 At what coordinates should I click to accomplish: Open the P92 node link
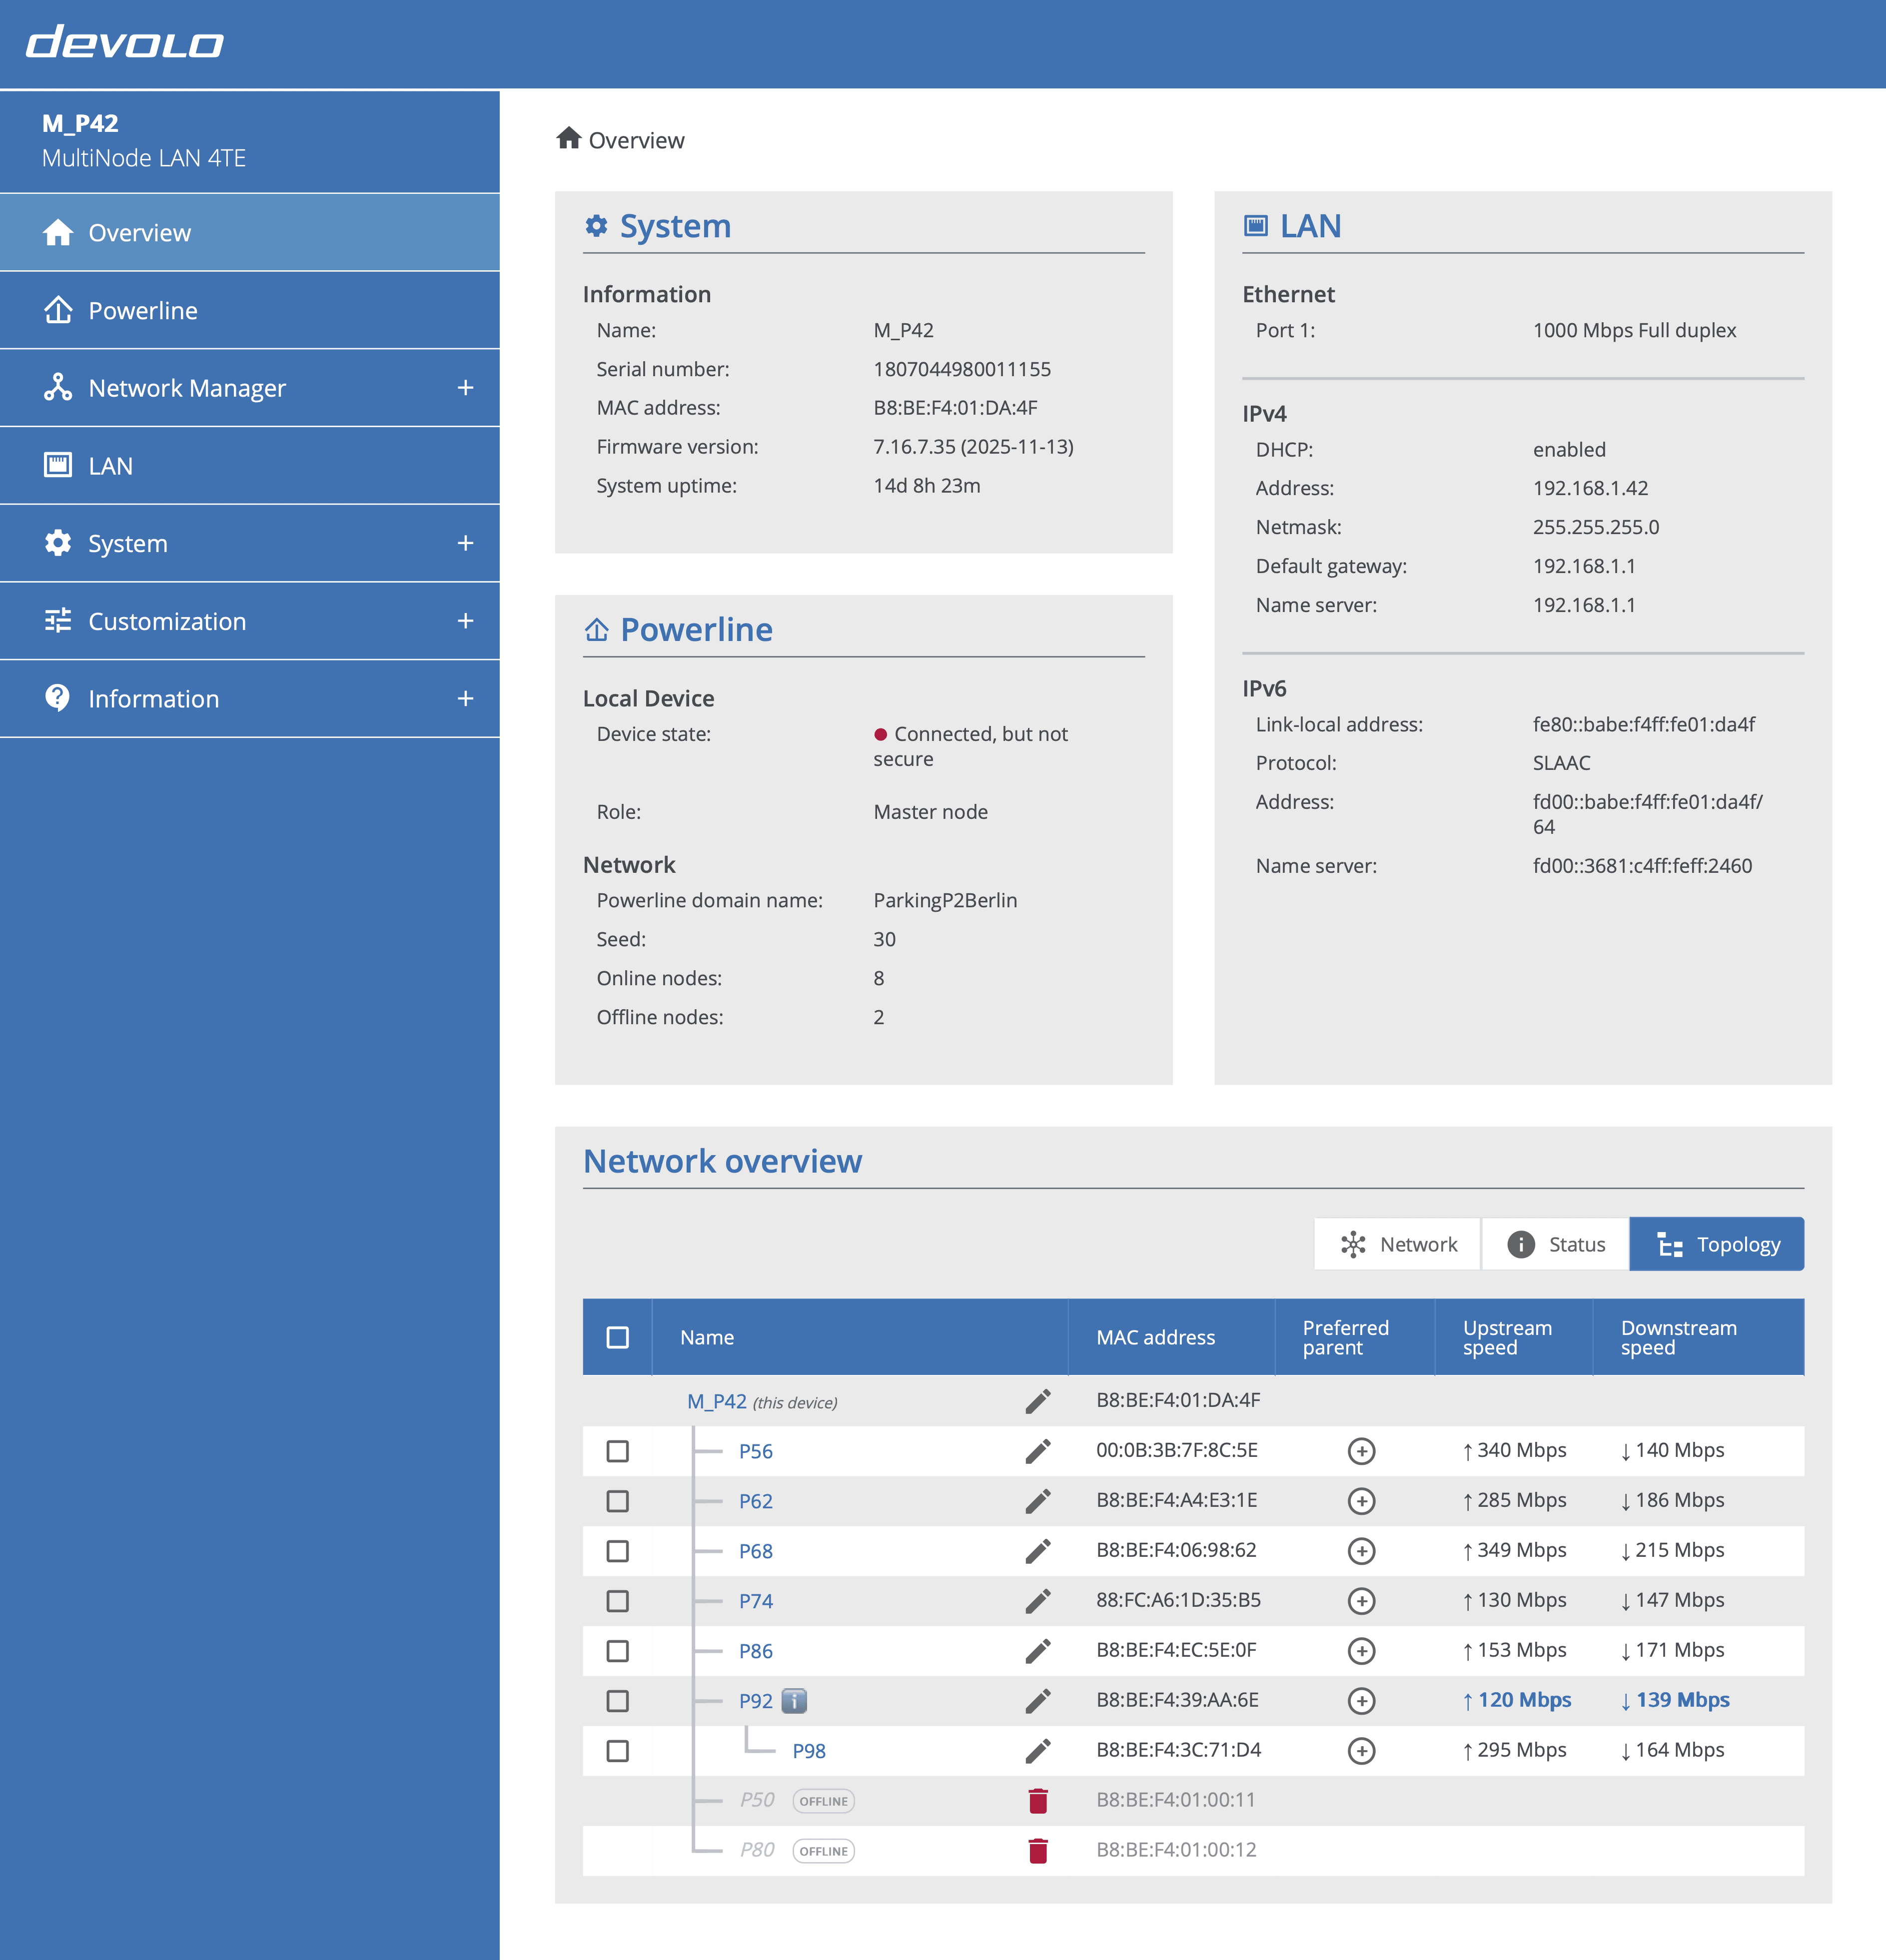(x=755, y=1701)
